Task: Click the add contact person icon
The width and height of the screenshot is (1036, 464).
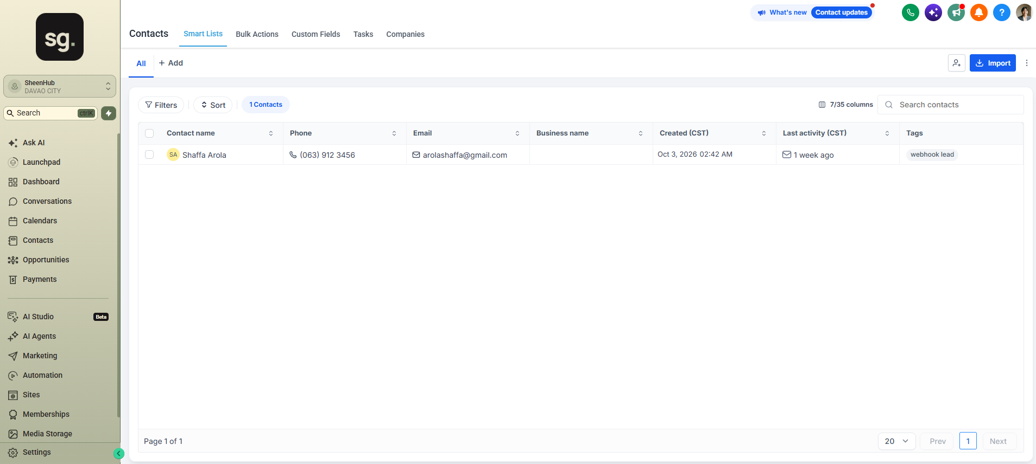Action: (957, 63)
